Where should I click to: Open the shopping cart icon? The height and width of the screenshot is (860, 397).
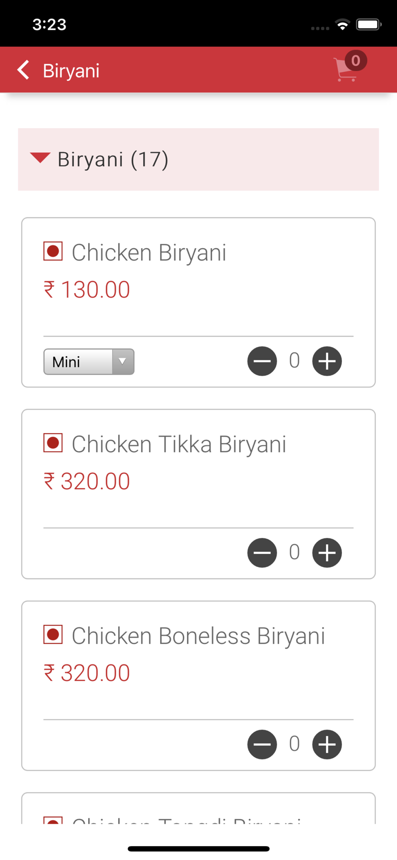pos(346,70)
